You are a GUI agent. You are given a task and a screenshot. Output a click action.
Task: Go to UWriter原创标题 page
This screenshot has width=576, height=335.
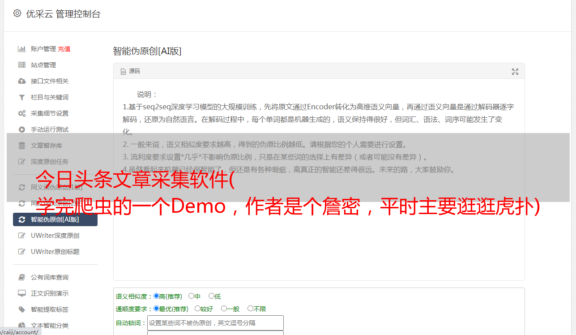click(55, 252)
